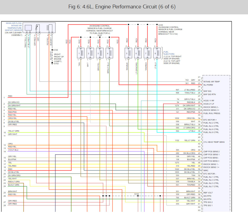Click the IMRC pin label
The width and height of the screenshot is (248, 221).
click(x=206, y=170)
